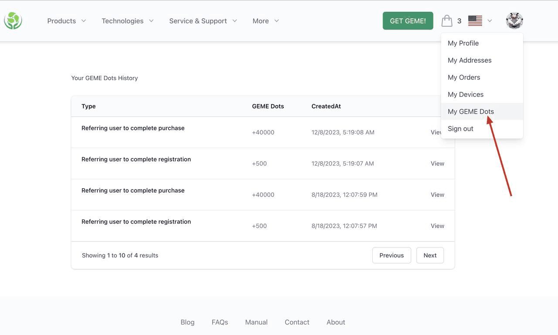Viewport: 558px width, 335px height.
Task: Open the shopping bag cart icon
Action: (447, 20)
